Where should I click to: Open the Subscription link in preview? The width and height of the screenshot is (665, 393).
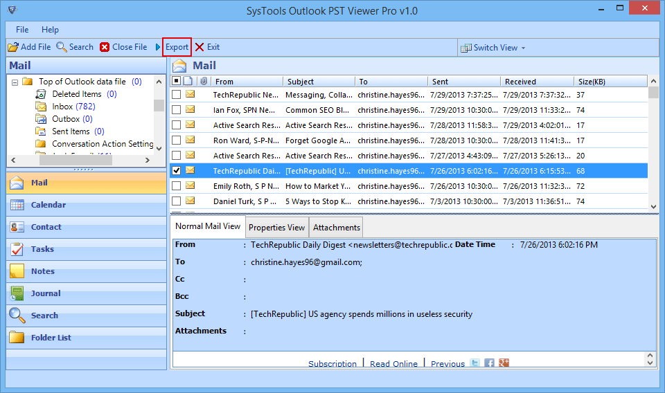[332, 364]
